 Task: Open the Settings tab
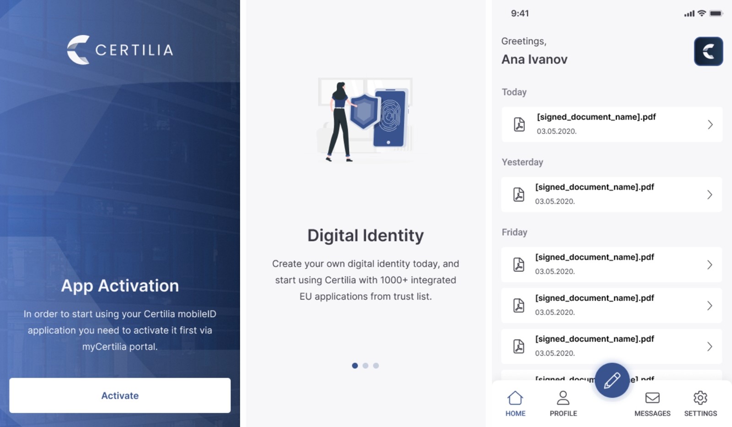pos(700,404)
